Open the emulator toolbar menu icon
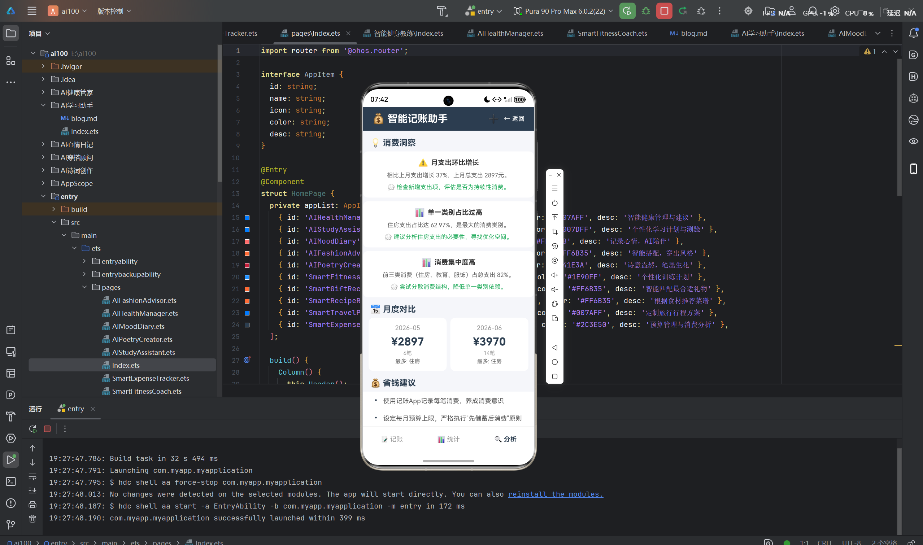Viewport: 923px width, 545px height. (554, 188)
